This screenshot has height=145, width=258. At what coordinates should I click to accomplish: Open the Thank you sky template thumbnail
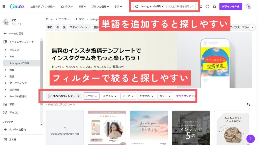(149, 128)
